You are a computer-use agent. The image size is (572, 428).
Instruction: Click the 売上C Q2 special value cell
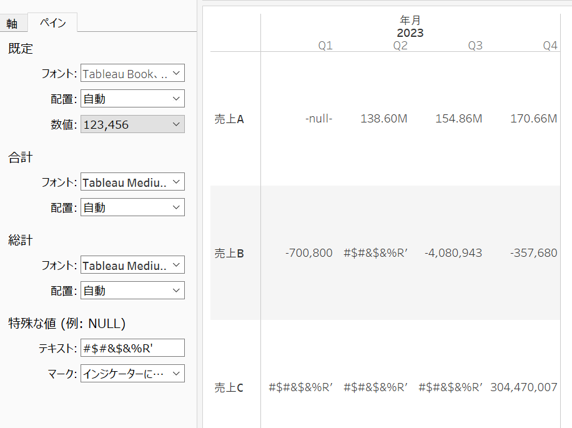click(x=376, y=387)
